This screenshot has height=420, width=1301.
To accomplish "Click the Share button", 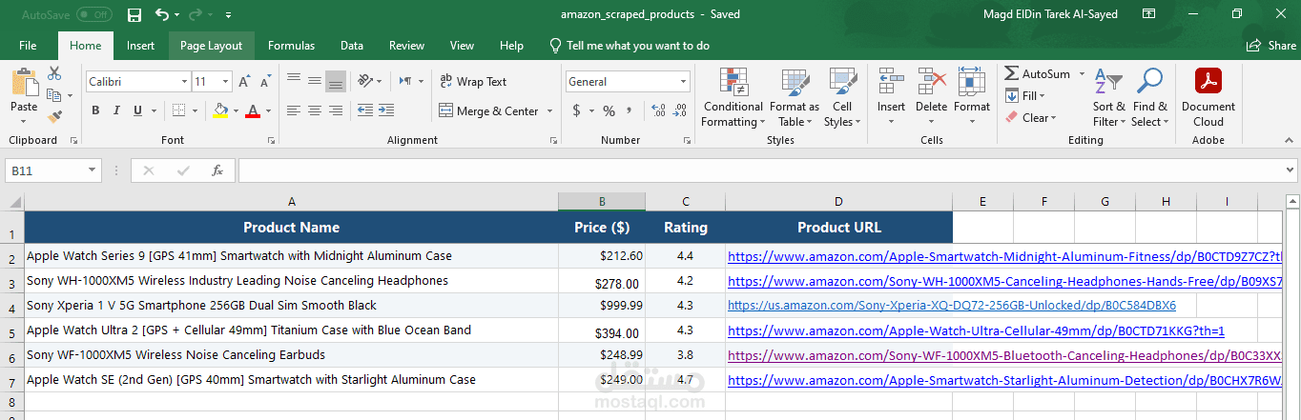I will 1271,46.
